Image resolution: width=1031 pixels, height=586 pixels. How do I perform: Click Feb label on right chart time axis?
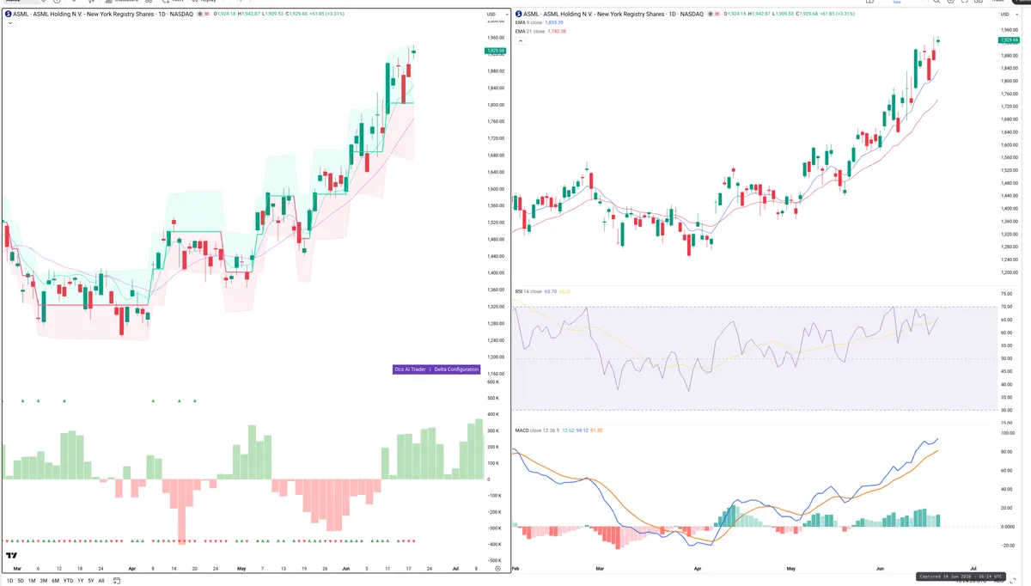pos(515,569)
